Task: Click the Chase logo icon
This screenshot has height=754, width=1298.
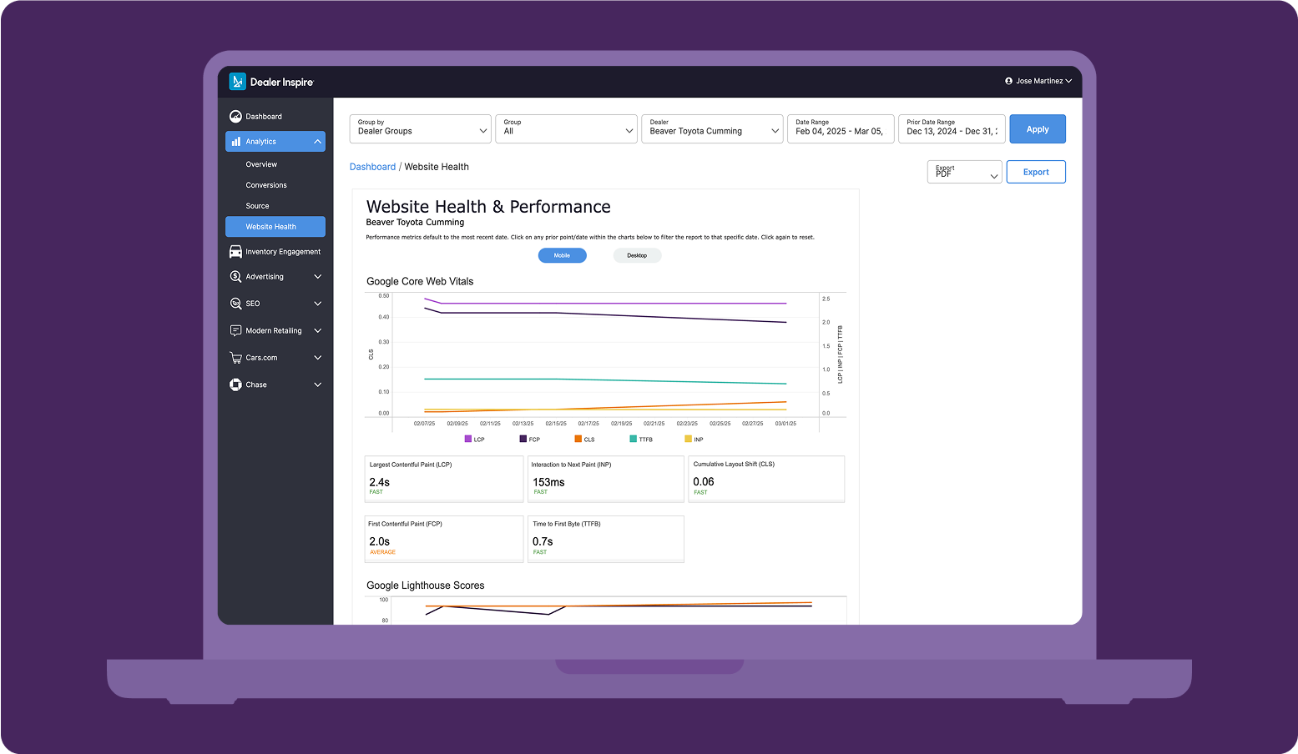Action: pyautogui.click(x=235, y=385)
